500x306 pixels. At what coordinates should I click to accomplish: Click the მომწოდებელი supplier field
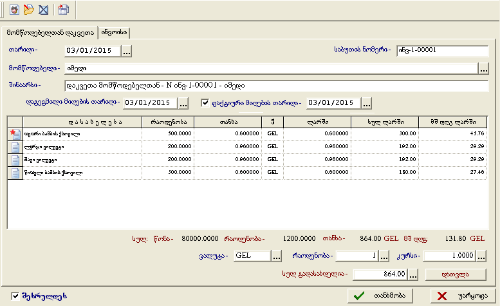click(272, 68)
